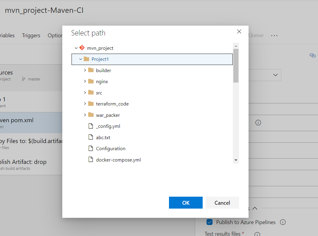Open the more options ellipsis menu
Viewport: 318px width, 236px height.
coord(274,35)
